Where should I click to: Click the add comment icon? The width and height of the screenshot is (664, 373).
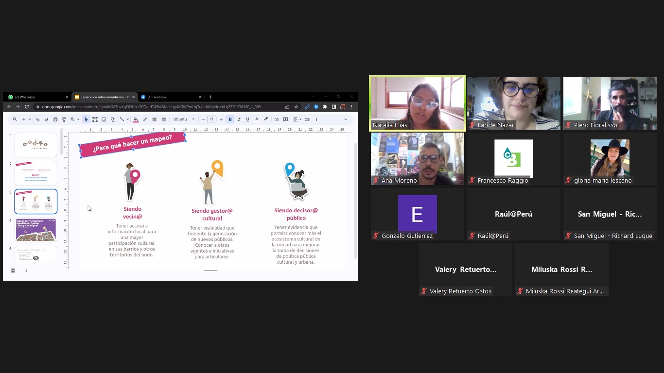pyautogui.click(x=285, y=119)
